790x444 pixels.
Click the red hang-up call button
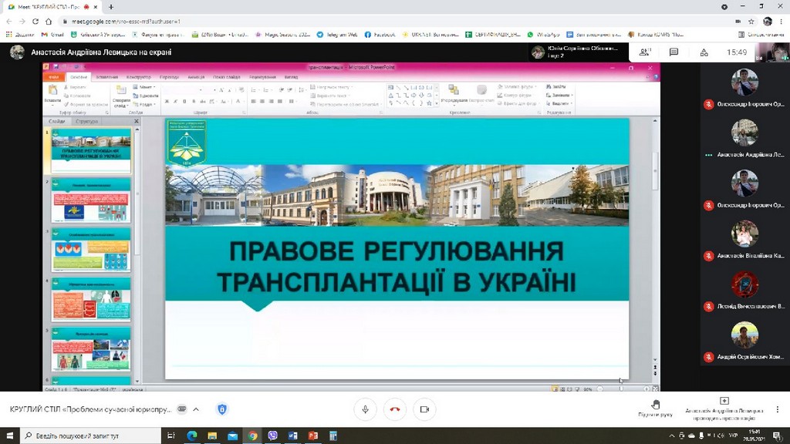(x=394, y=409)
